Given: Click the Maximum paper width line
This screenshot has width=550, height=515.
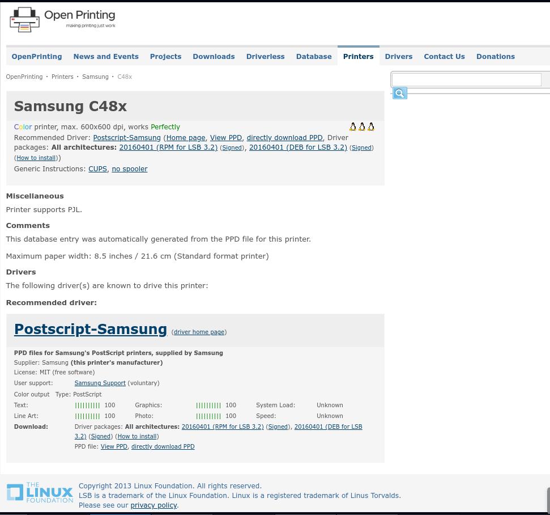Looking at the screenshot, I should (x=138, y=256).
